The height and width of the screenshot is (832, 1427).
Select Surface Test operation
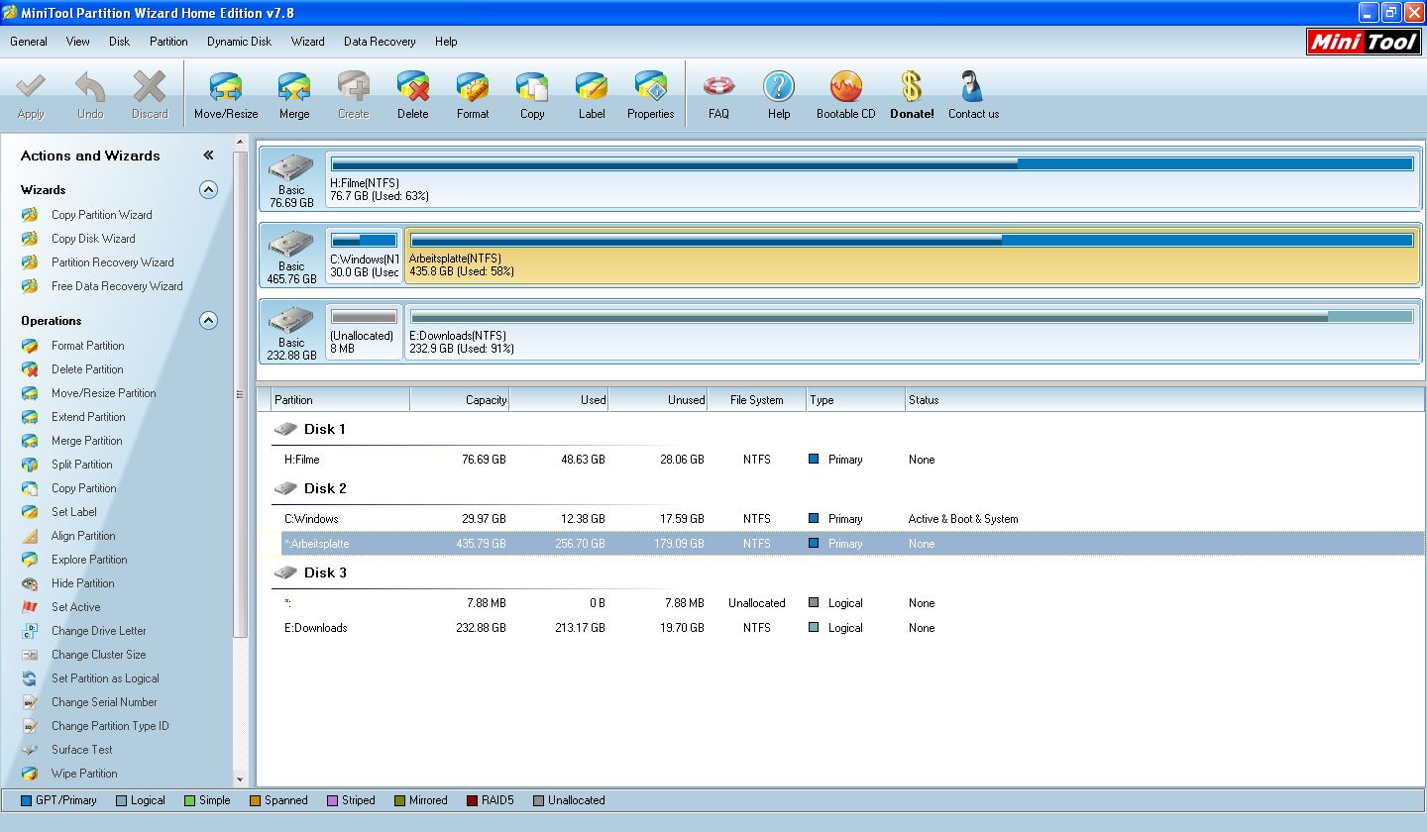[x=81, y=750]
